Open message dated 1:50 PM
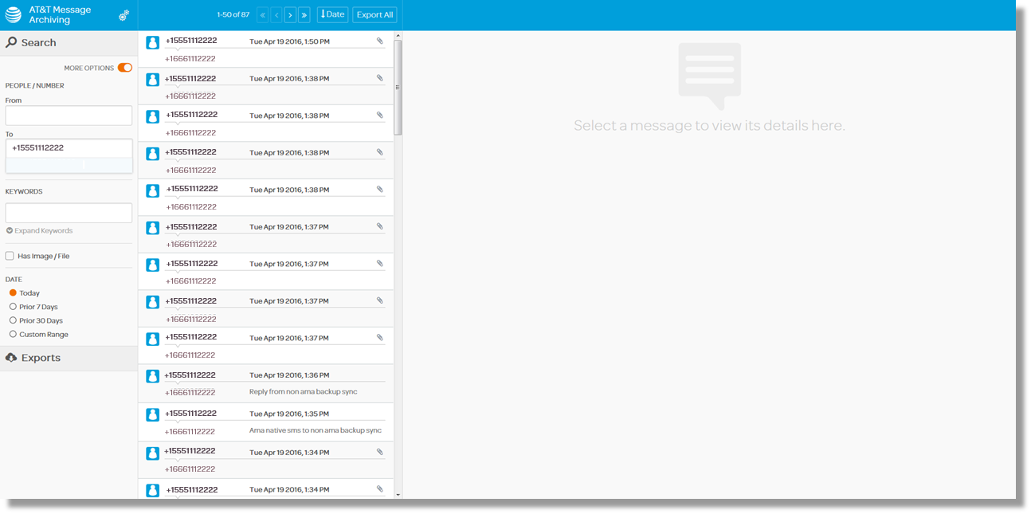 coord(265,49)
